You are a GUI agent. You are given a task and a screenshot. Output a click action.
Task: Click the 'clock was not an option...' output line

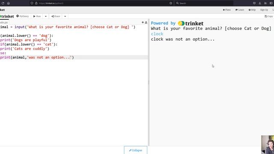tap(183, 39)
